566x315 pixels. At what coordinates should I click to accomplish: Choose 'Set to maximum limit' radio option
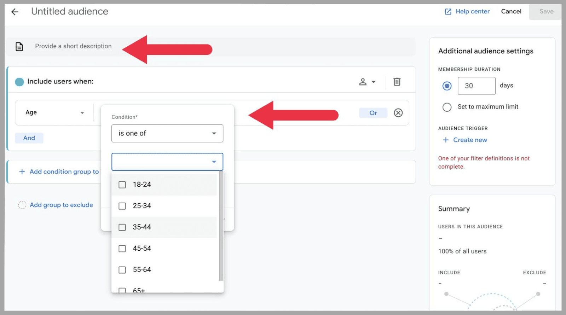tap(447, 107)
